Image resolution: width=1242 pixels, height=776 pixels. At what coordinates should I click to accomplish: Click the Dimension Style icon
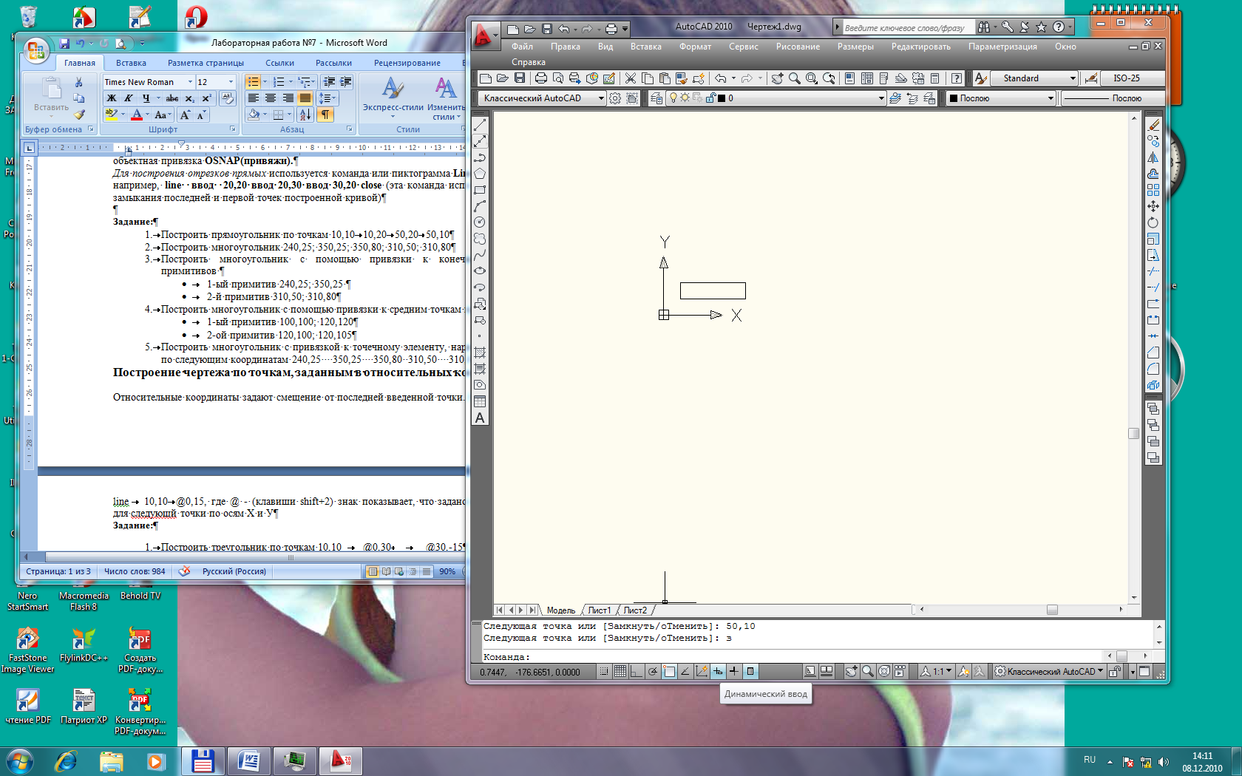(1090, 78)
